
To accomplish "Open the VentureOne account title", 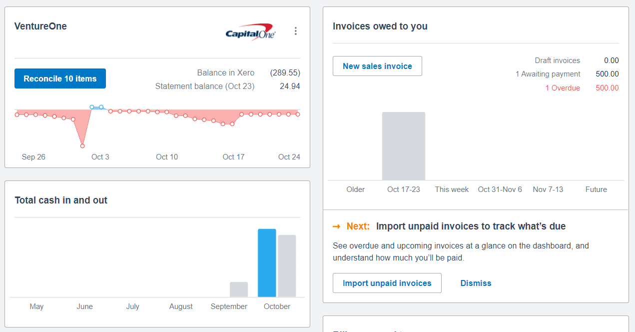I will click(x=40, y=26).
